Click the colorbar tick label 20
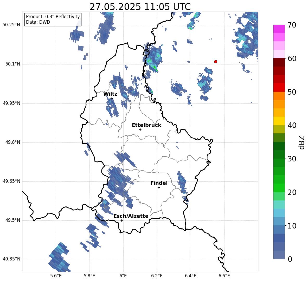This screenshot has width=308, height=281. coord(292,192)
